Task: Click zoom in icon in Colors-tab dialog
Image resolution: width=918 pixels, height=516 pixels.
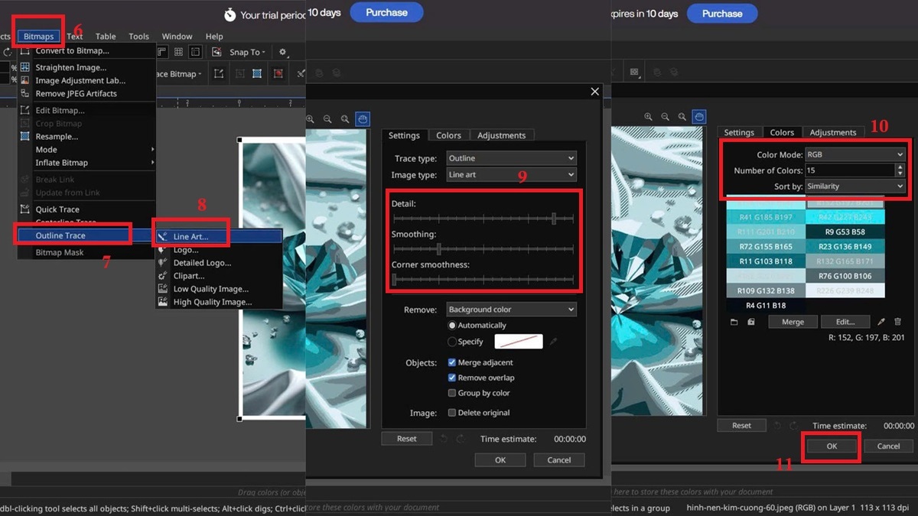Action: tap(649, 117)
